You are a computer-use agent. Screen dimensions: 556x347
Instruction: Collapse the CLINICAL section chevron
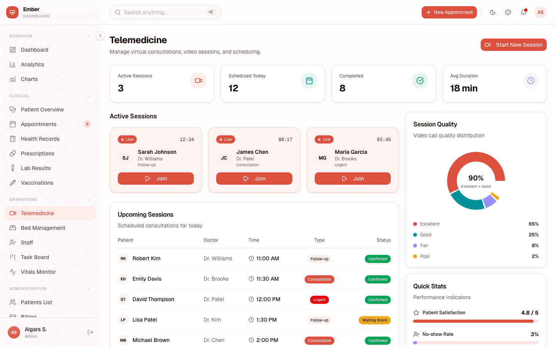click(x=90, y=96)
